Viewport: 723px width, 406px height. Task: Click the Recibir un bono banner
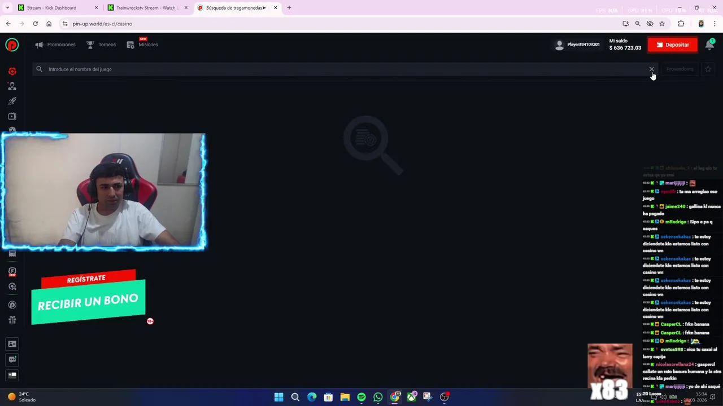click(88, 303)
